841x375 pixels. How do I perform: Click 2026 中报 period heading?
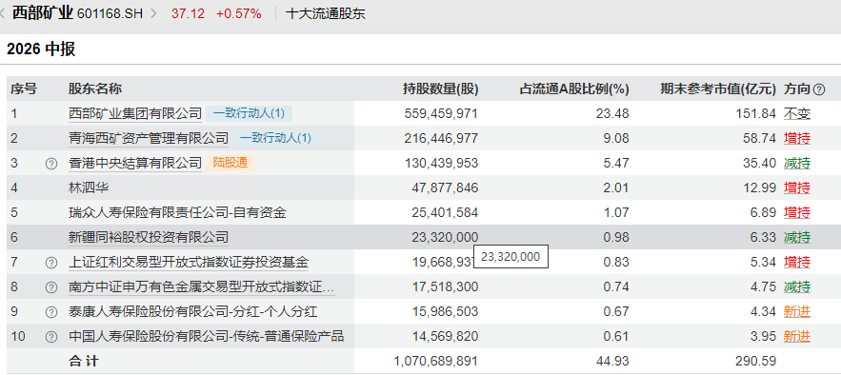(41, 49)
